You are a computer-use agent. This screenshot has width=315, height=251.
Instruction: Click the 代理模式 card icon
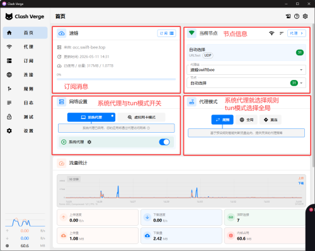192,102
